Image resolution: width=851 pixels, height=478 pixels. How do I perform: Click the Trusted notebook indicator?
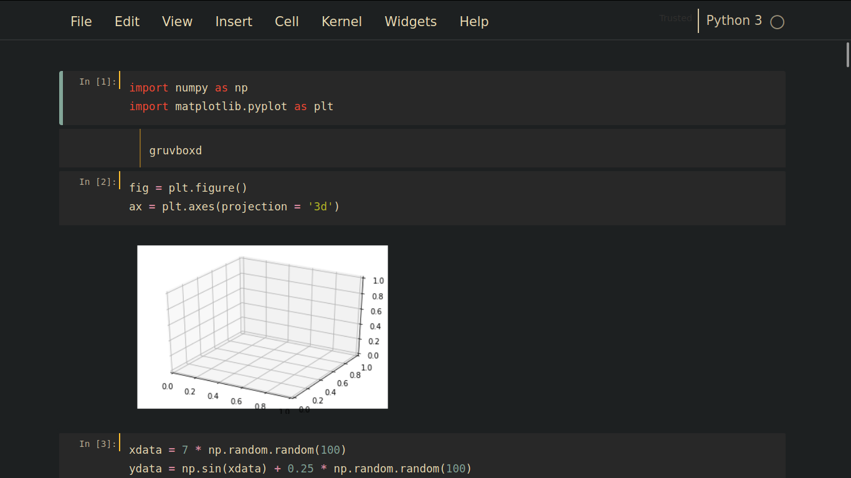[675, 18]
